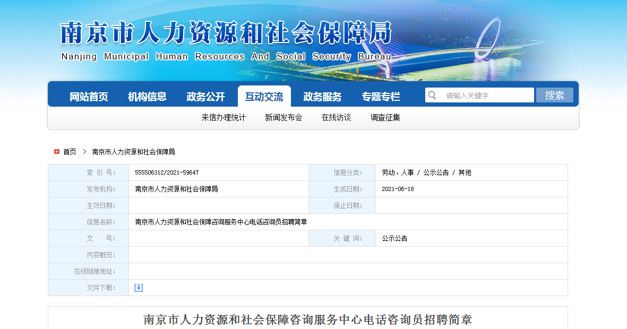Click the 搜索 search button

[x=555, y=95]
